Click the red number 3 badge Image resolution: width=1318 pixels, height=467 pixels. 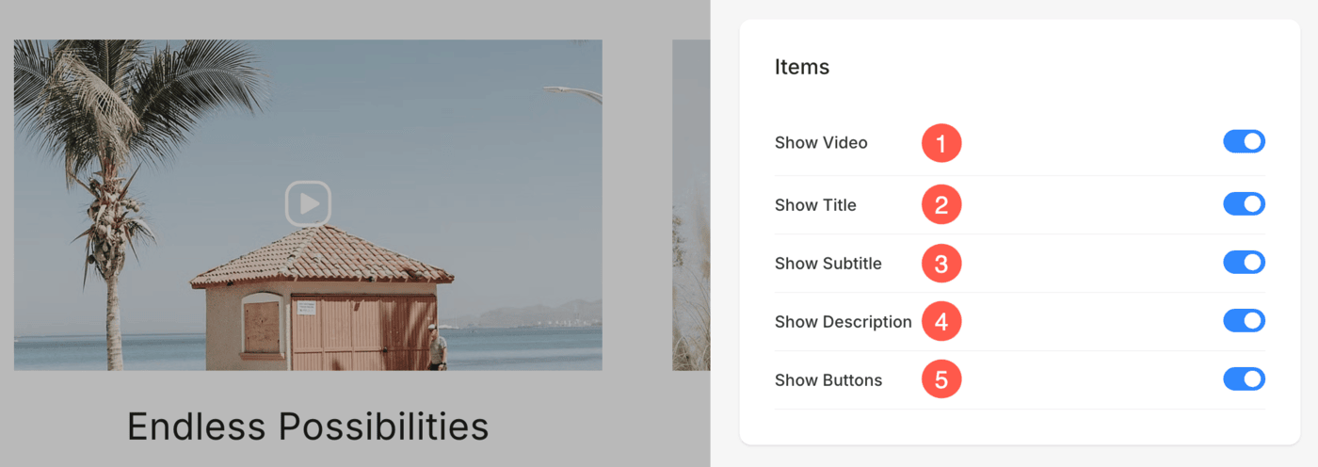[x=941, y=263]
